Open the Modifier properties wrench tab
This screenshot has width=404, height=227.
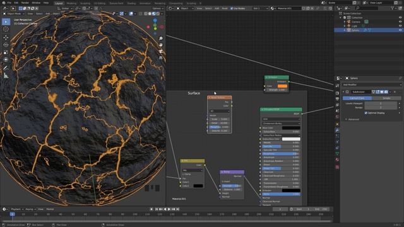point(337,131)
